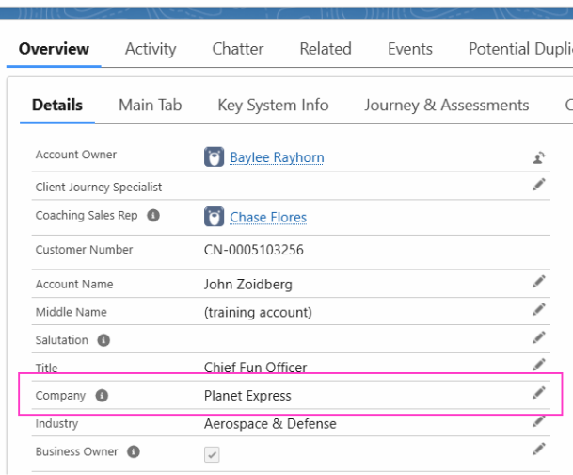The image size is (573, 475).
Task: Toggle the Business Owner checkbox
Action: pos(213,454)
